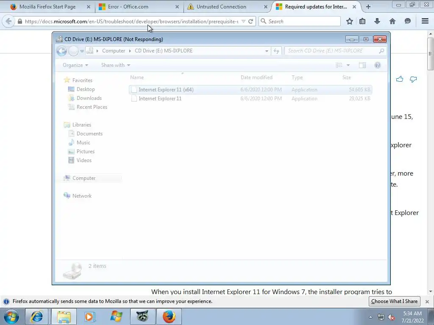434x325 pixels.
Task: Click the taskbar clock showing 5:34 AM
Action: coord(412,317)
